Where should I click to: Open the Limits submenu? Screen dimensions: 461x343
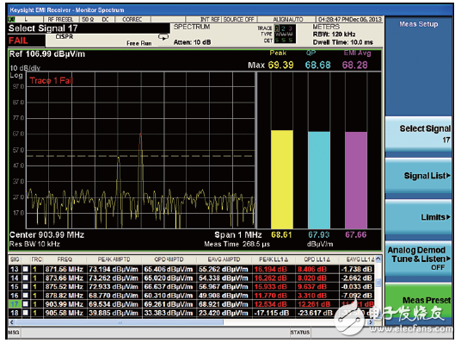point(418,217)
